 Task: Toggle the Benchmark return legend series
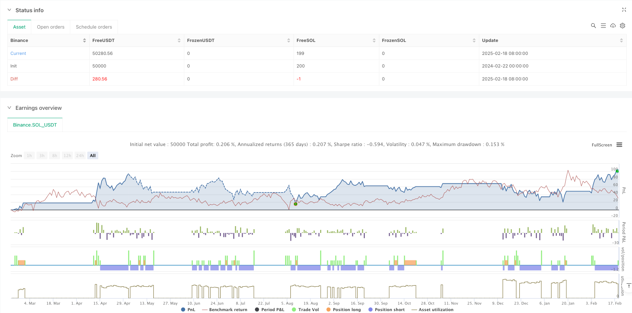click(225, 310)
